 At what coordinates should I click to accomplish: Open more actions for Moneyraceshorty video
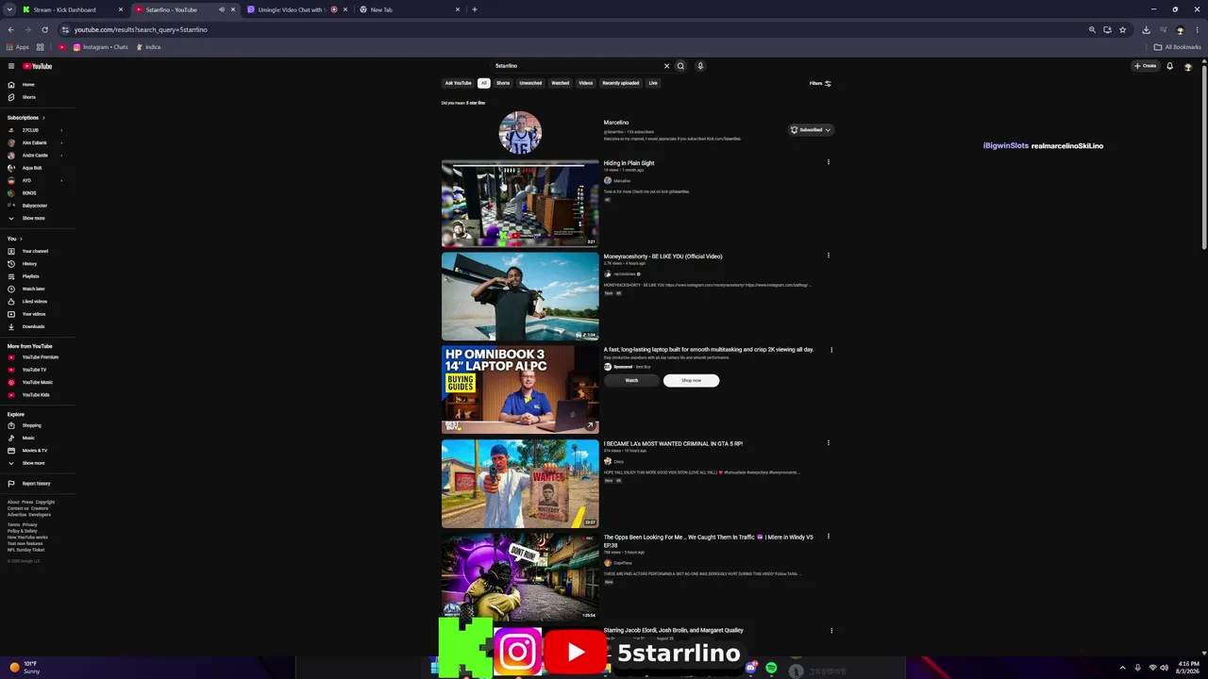coord(829,256)
